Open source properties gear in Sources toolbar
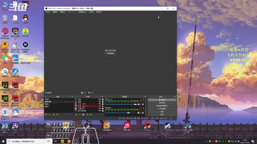257x144 pixels. (83, 115)
